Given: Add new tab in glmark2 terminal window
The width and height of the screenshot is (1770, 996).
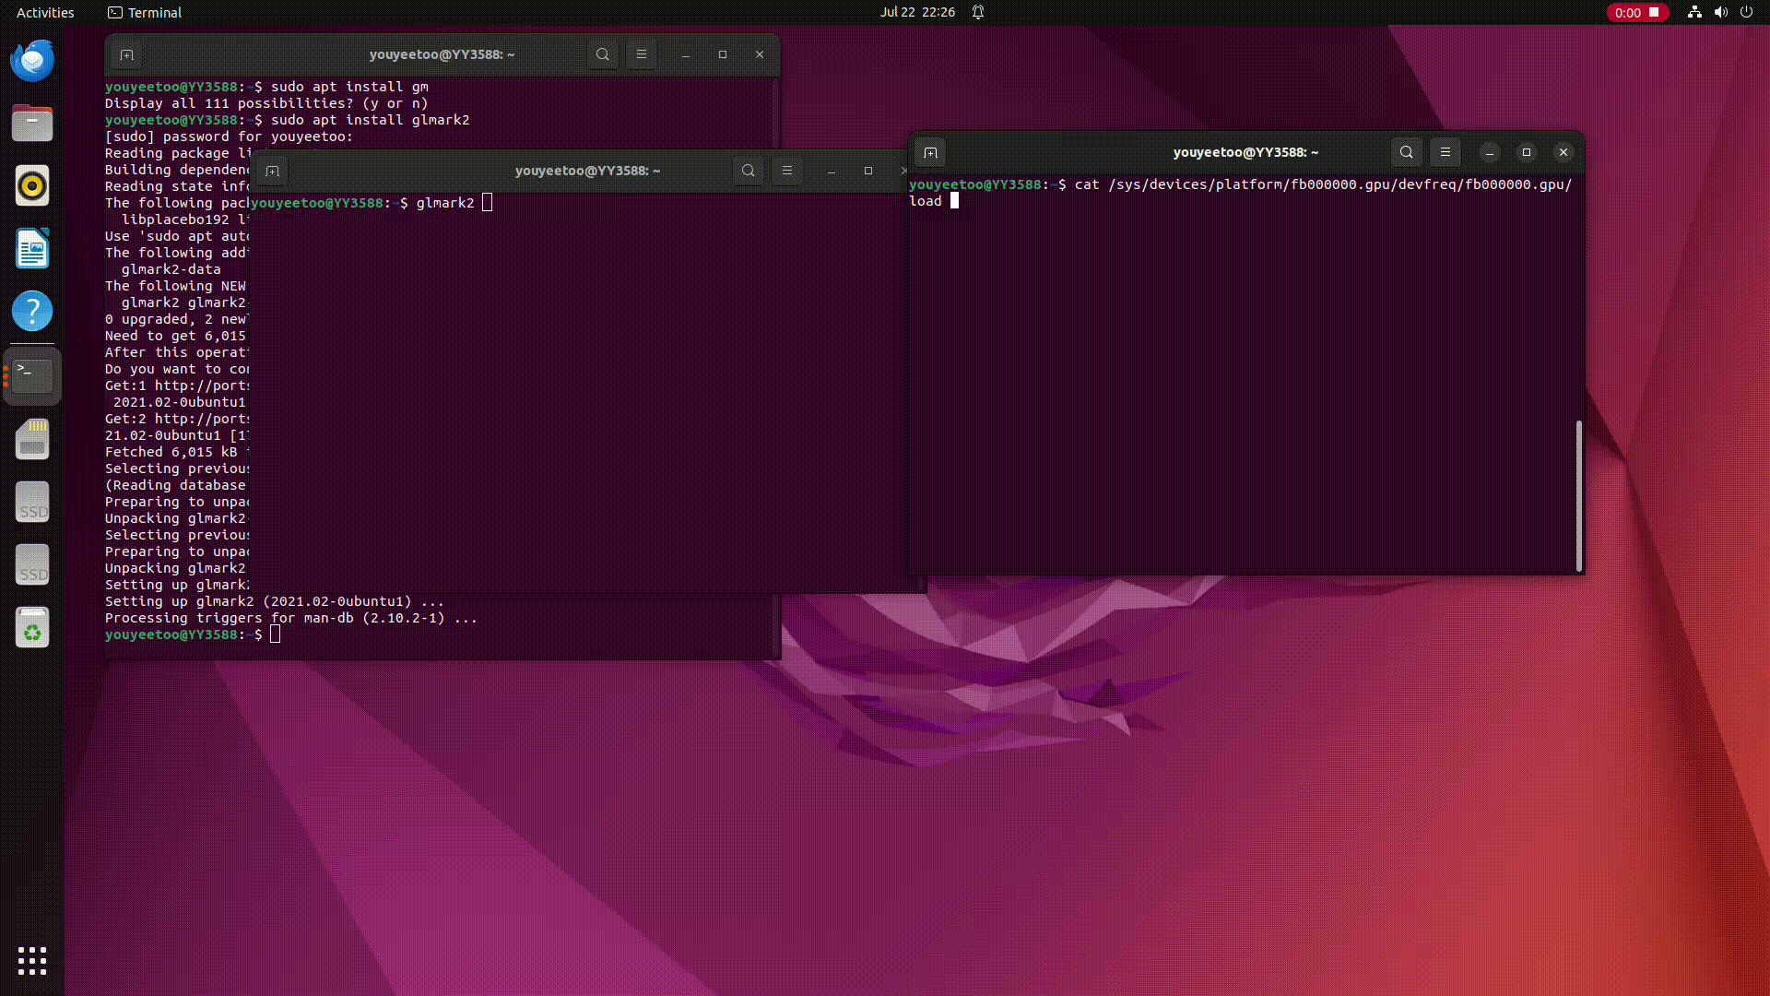Looking at the screenshot, I should click(272, 172).
